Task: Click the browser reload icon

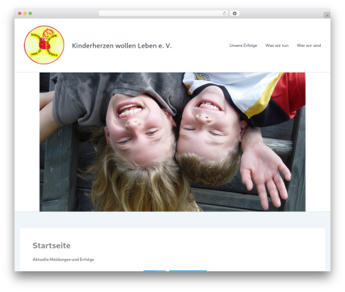Action: point(224,14)
